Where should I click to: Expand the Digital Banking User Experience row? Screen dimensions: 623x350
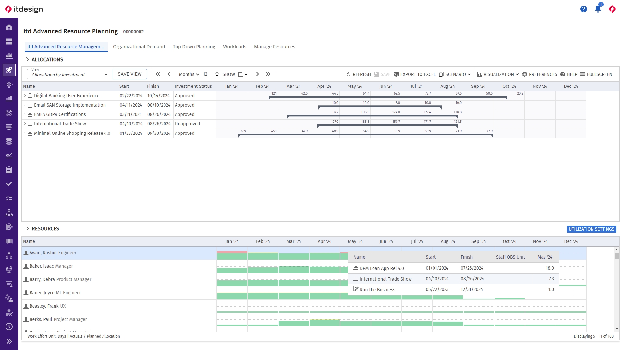pos(25,96)
